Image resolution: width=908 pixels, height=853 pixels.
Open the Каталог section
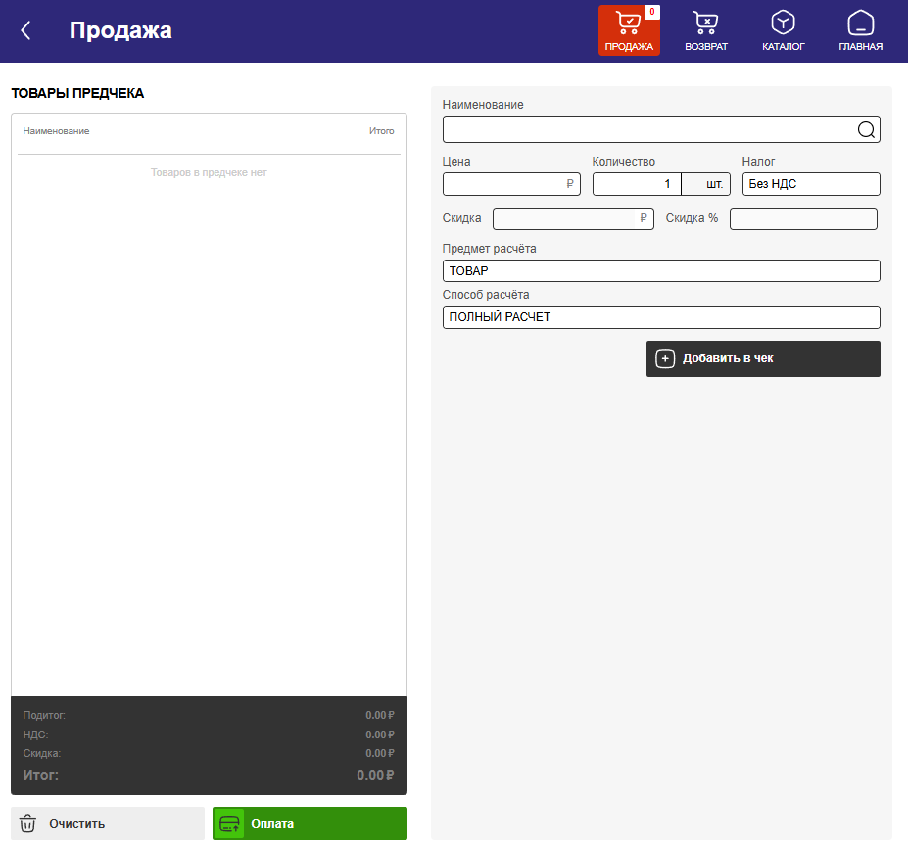(x=783, y=30)
